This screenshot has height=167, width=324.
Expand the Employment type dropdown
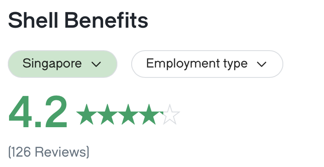pos(207,64)
